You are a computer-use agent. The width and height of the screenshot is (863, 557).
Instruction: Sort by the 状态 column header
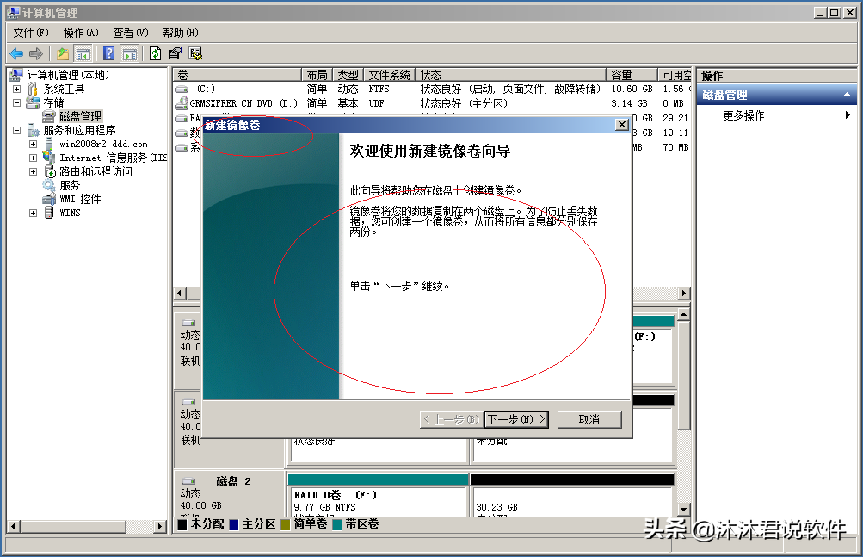[511, 75]
